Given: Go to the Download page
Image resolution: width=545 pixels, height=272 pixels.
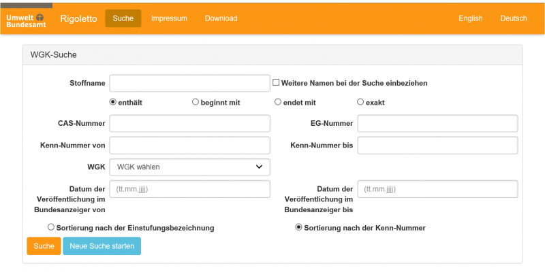Looking at the screenshot, I should 221,18.
